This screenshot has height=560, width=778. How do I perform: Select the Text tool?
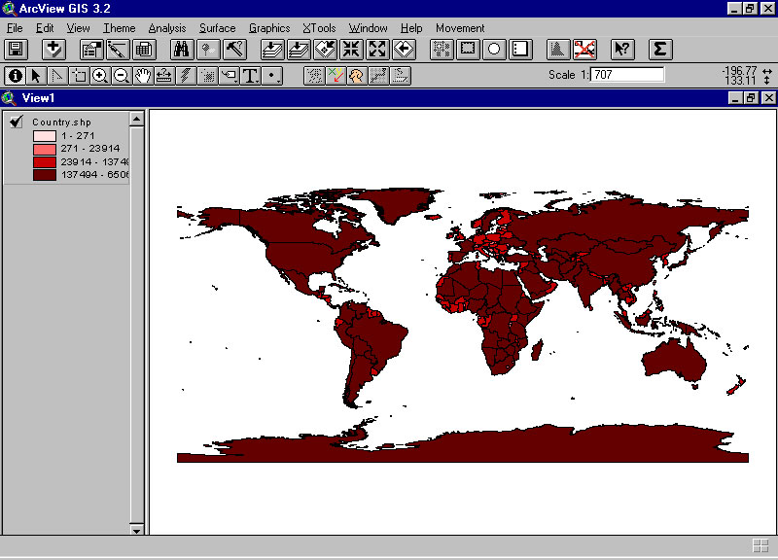coord(250,75)
